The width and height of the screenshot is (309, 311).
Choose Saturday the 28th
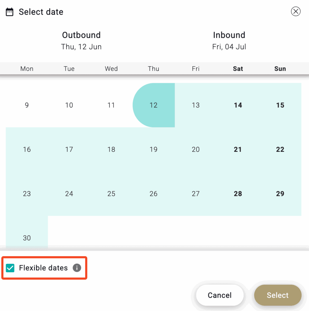pos(238,194)
